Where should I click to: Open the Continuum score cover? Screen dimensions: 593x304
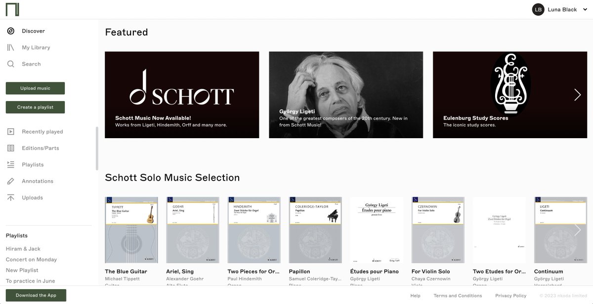pos(560,230)
